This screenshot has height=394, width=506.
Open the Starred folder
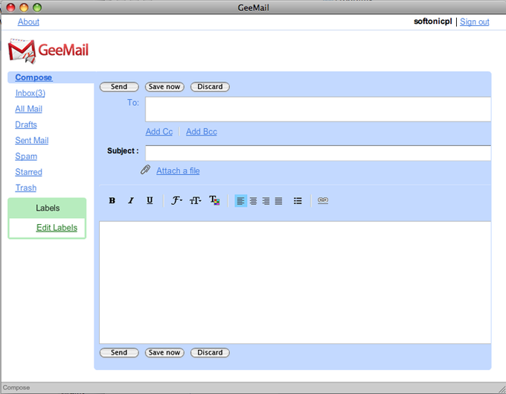point(28,172)
